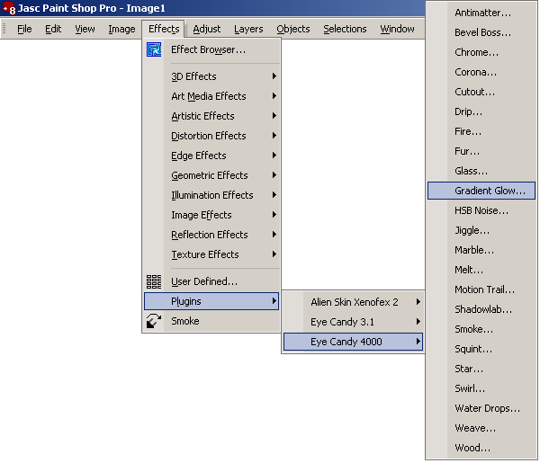Open the Selections menu
The image size is (540, 463).
click(345, 29)
